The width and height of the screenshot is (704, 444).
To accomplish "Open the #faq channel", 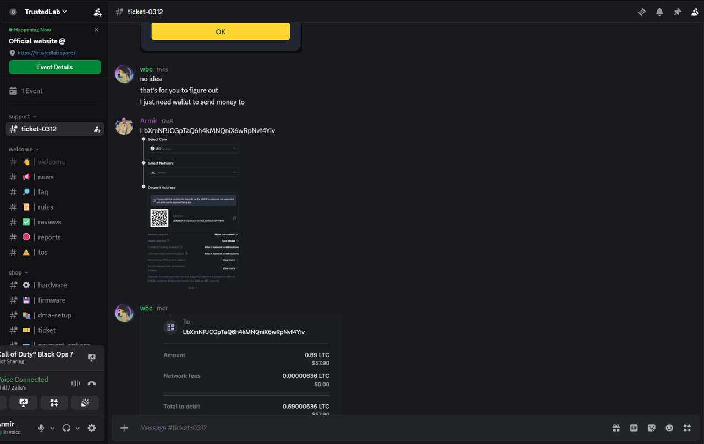I will tap(43, 191).
